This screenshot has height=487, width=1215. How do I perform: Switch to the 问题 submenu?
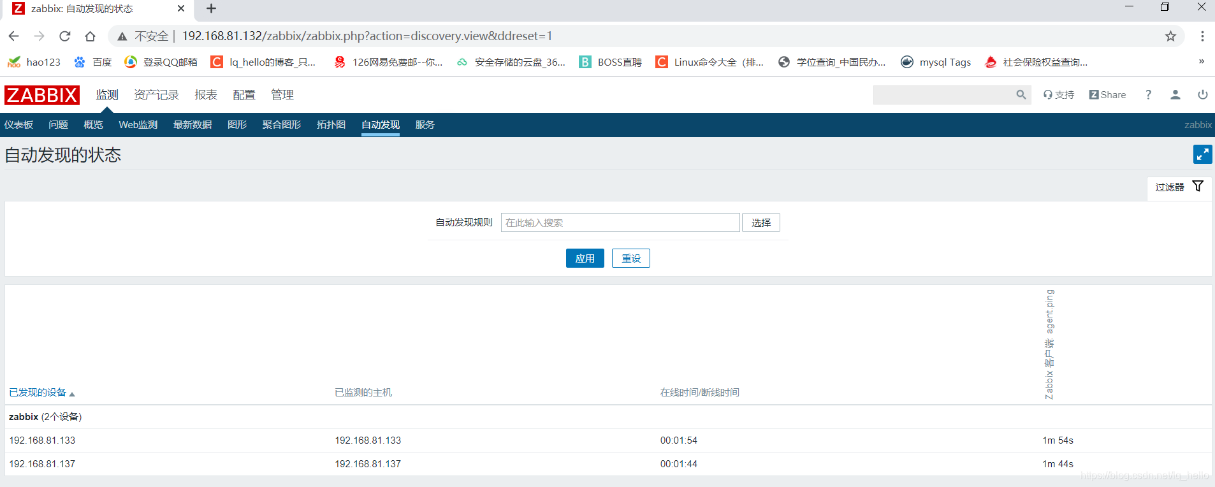pos(58,125)
